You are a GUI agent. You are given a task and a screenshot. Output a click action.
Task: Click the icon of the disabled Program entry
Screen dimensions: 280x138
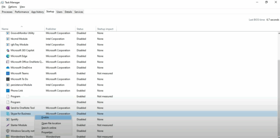click(8, 102)
